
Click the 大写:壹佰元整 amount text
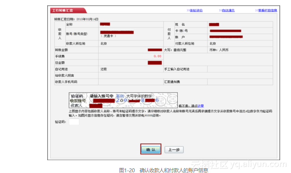pyautogui.click(x=175, y=50)
